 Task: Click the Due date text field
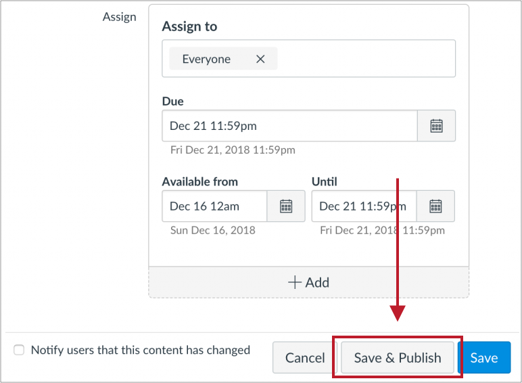tap(289, 126)
